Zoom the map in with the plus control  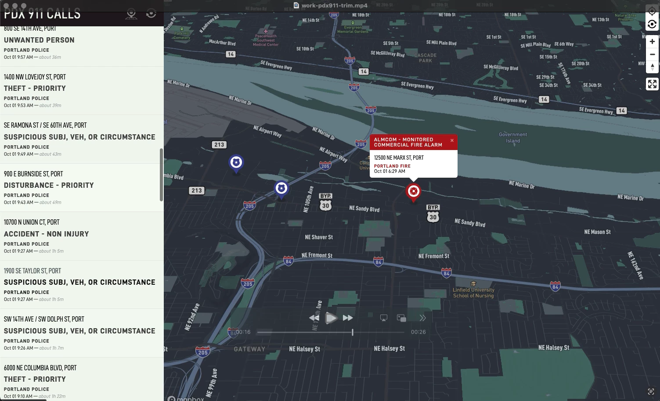click(653, 41)
